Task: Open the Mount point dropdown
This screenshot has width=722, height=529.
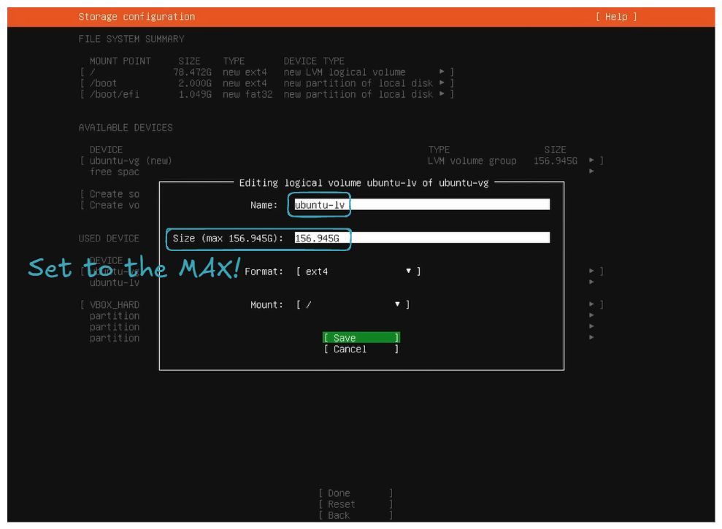Action: click(x=352, y=305)
